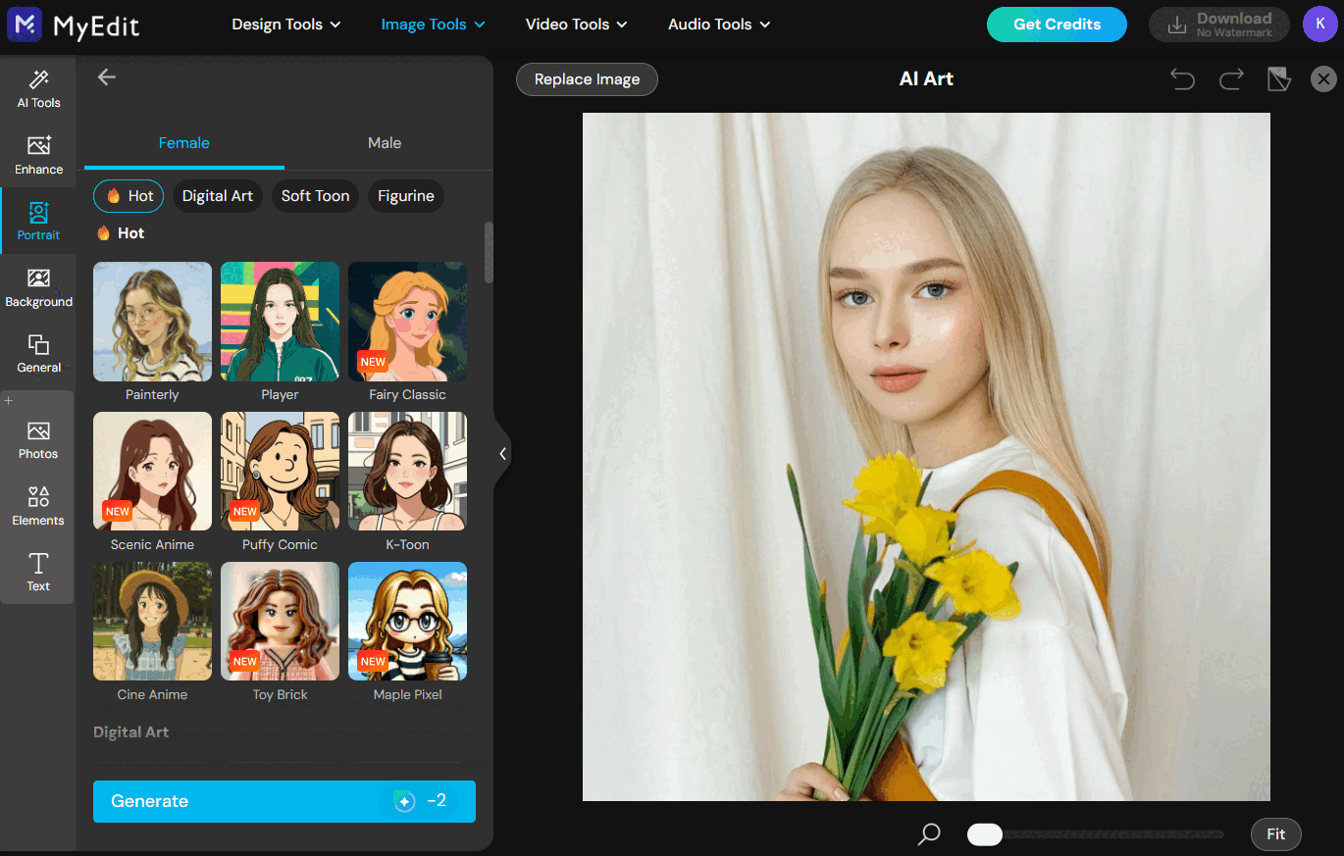Open the Text tool panel
This screenshot has width=1344, height=856.
(x=38, y=571)
